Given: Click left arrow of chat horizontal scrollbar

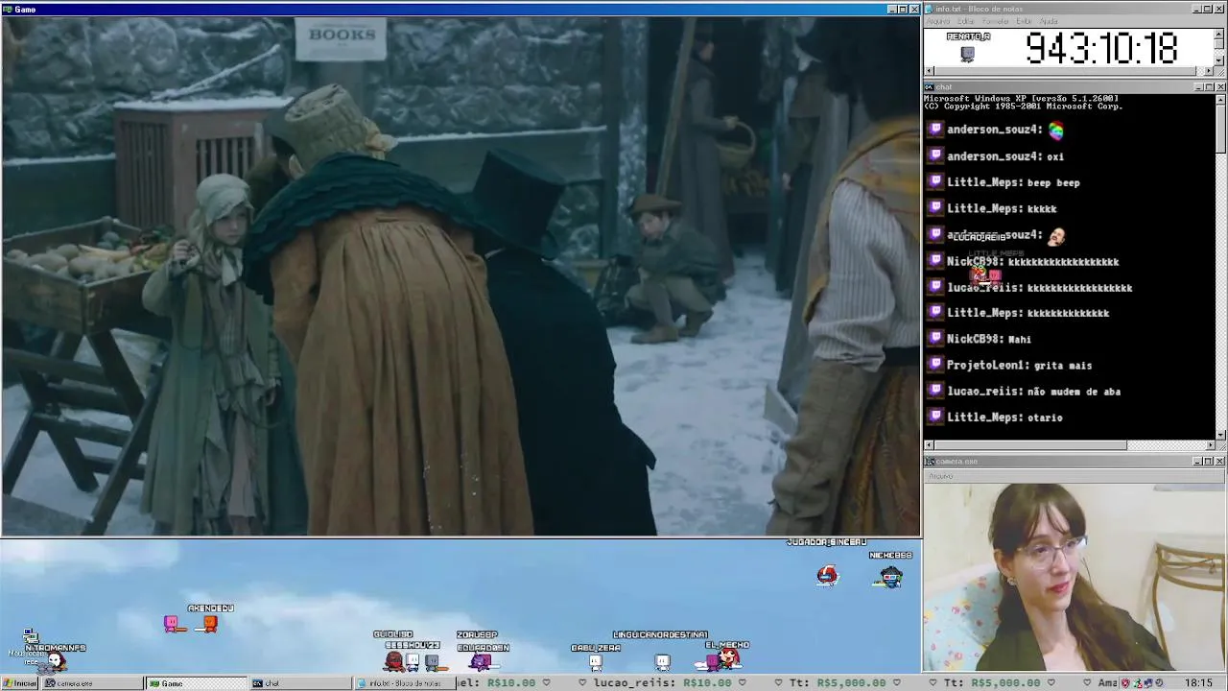Looking at the screenshot, I should (929, 445).
